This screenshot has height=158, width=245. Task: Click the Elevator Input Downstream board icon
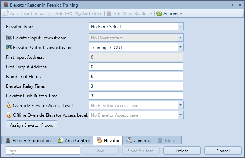pos(9,38)
